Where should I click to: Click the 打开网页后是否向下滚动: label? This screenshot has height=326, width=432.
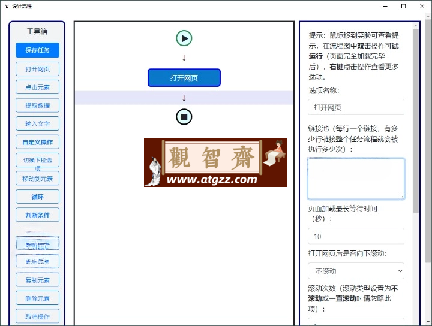pos(347,253)
